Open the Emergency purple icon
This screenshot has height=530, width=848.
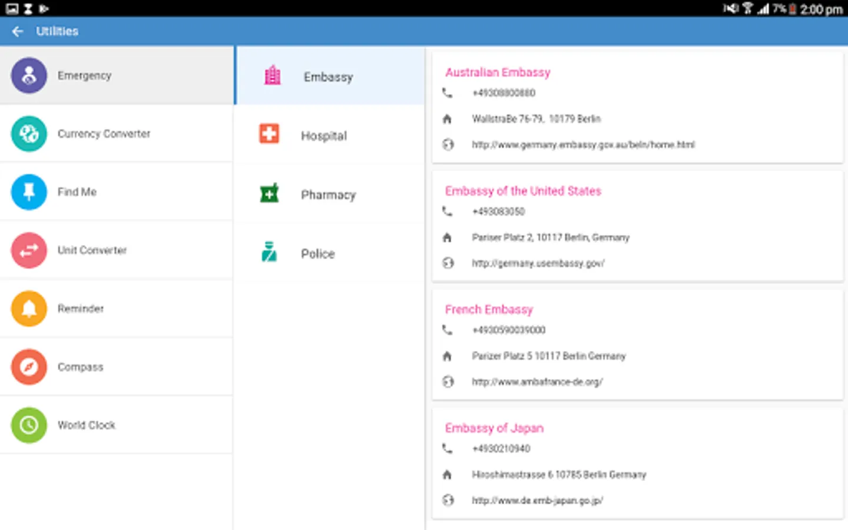tap(29, 75)
